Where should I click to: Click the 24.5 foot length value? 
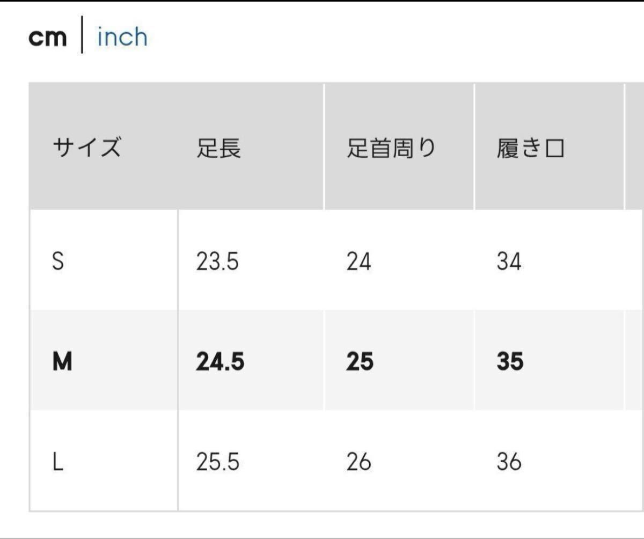tap(220, 362)
